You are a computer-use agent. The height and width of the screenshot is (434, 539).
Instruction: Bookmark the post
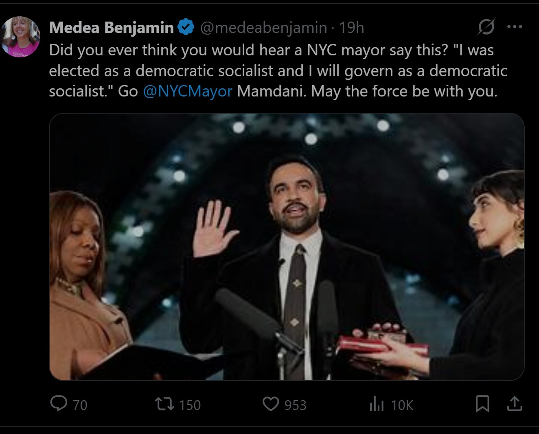[x=482, y=404]
